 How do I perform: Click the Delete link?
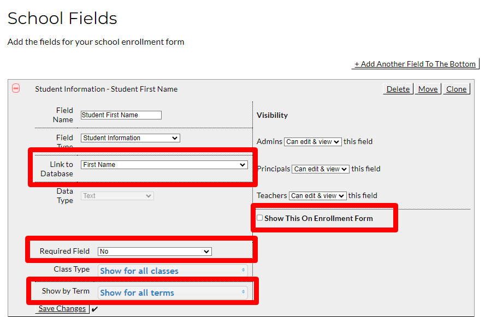tap(398, 89)
